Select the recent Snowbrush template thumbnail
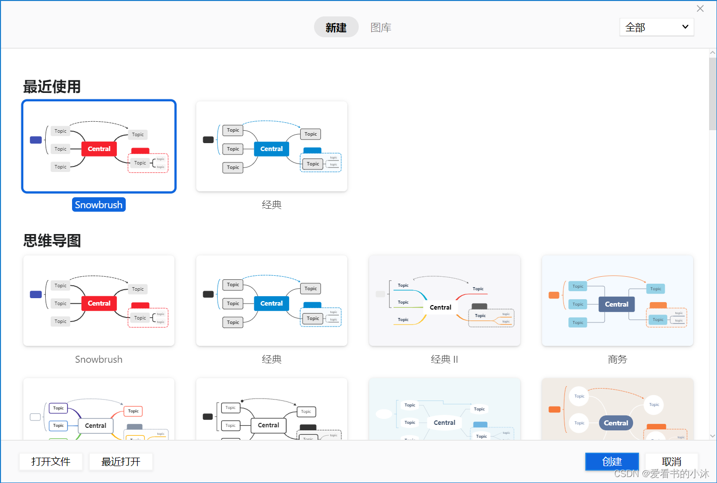Viewport: 717px width, 483px height. pos(99,147)
